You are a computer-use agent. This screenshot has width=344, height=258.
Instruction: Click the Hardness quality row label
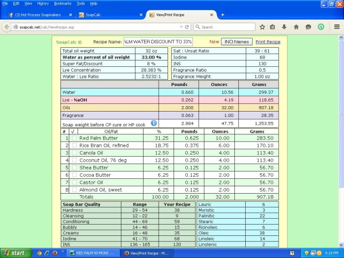tap(73, 210)
